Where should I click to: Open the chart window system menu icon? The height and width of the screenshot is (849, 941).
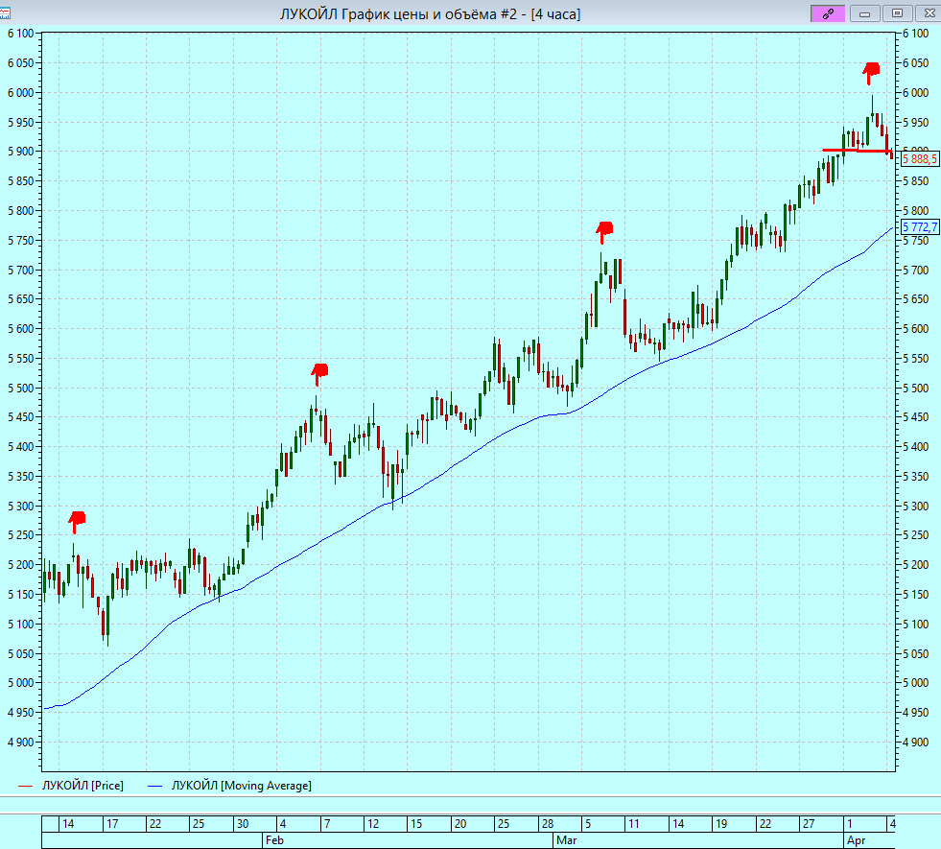click(x=4, y=13)
